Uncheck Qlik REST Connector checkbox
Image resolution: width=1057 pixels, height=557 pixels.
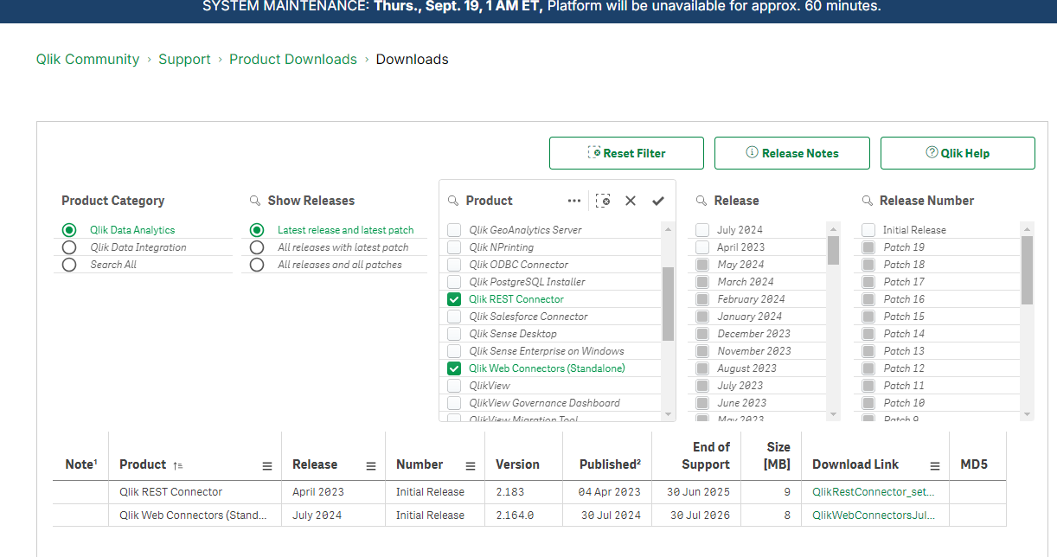[x=454, y=299]
